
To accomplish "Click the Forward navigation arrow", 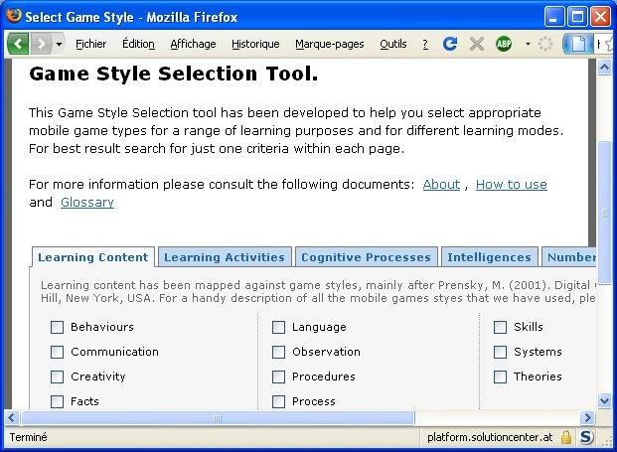I will tap(41, 44).
